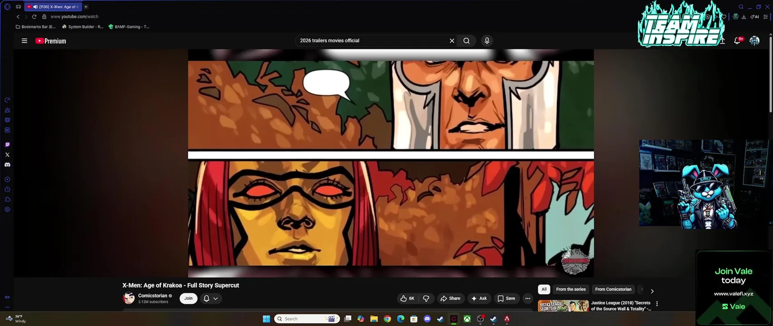Click the site lock security icon

(x=44, y=17)
